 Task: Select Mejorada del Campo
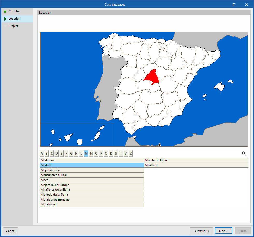tap(92, 185)
